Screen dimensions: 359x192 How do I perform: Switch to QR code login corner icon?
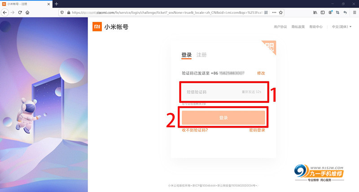pos(270,47)
